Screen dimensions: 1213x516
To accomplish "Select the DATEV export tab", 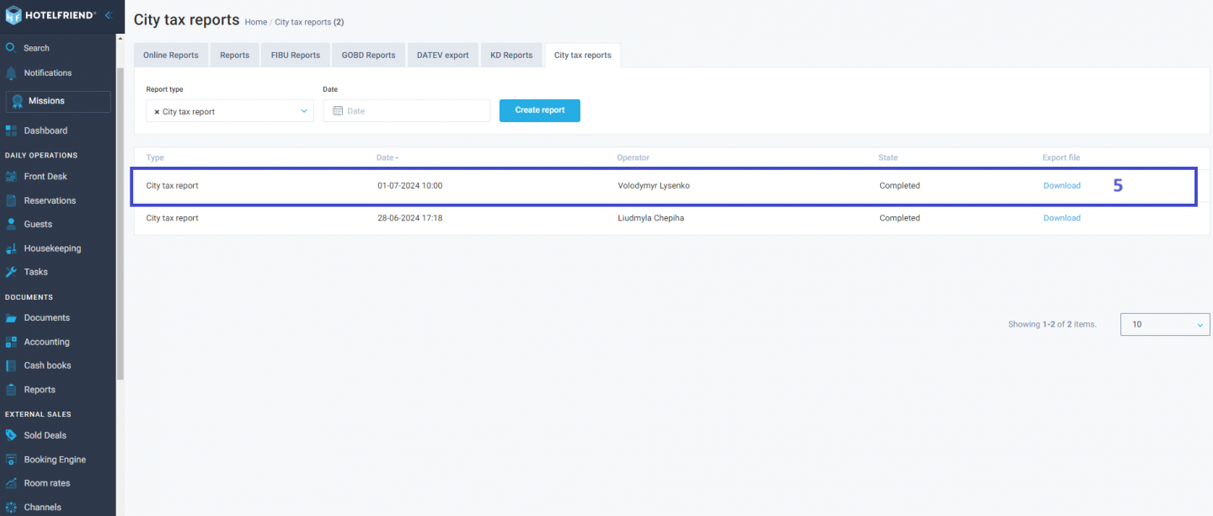I will (x=443, y=55).
